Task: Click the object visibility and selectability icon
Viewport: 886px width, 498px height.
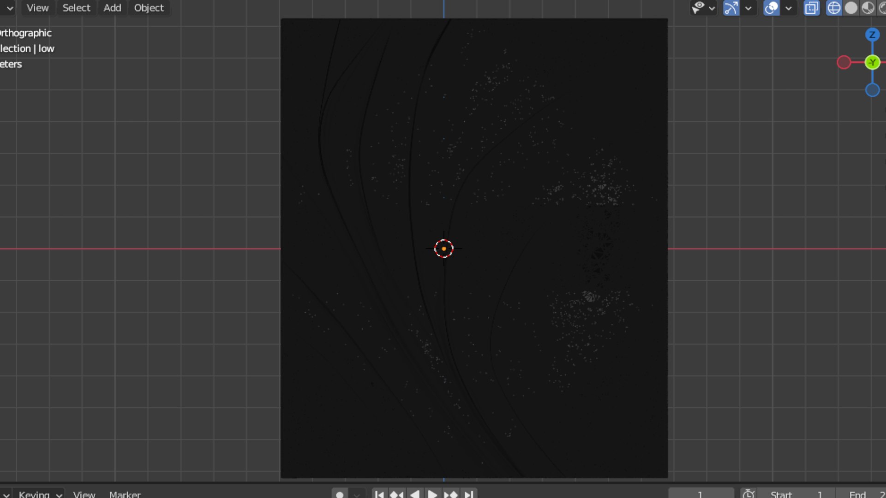Action: point(698,8)
